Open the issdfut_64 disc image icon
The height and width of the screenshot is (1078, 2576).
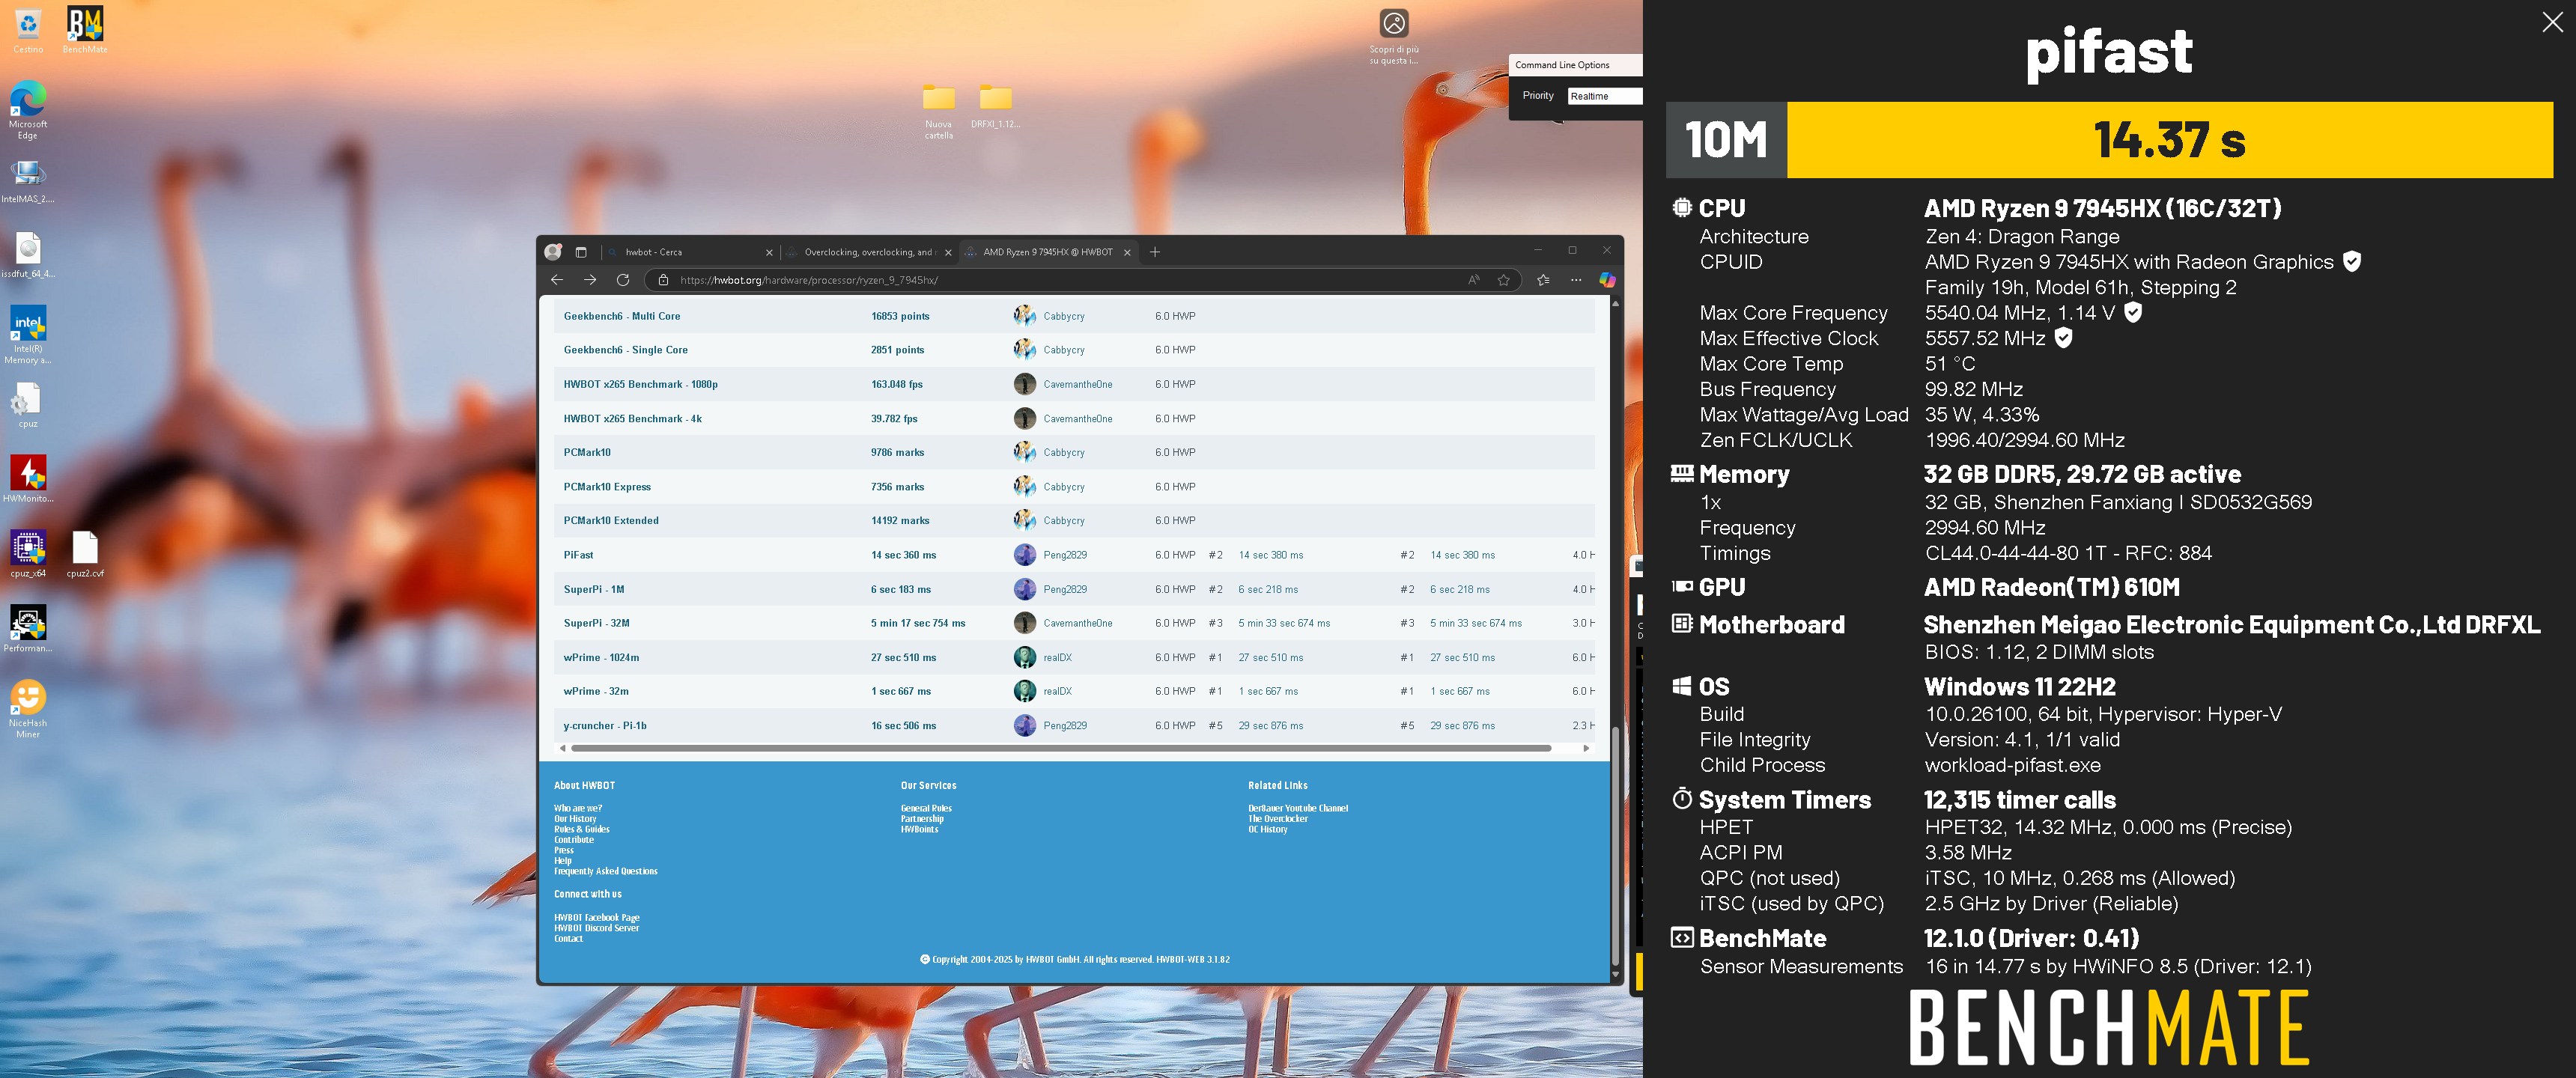coord(28,254)
